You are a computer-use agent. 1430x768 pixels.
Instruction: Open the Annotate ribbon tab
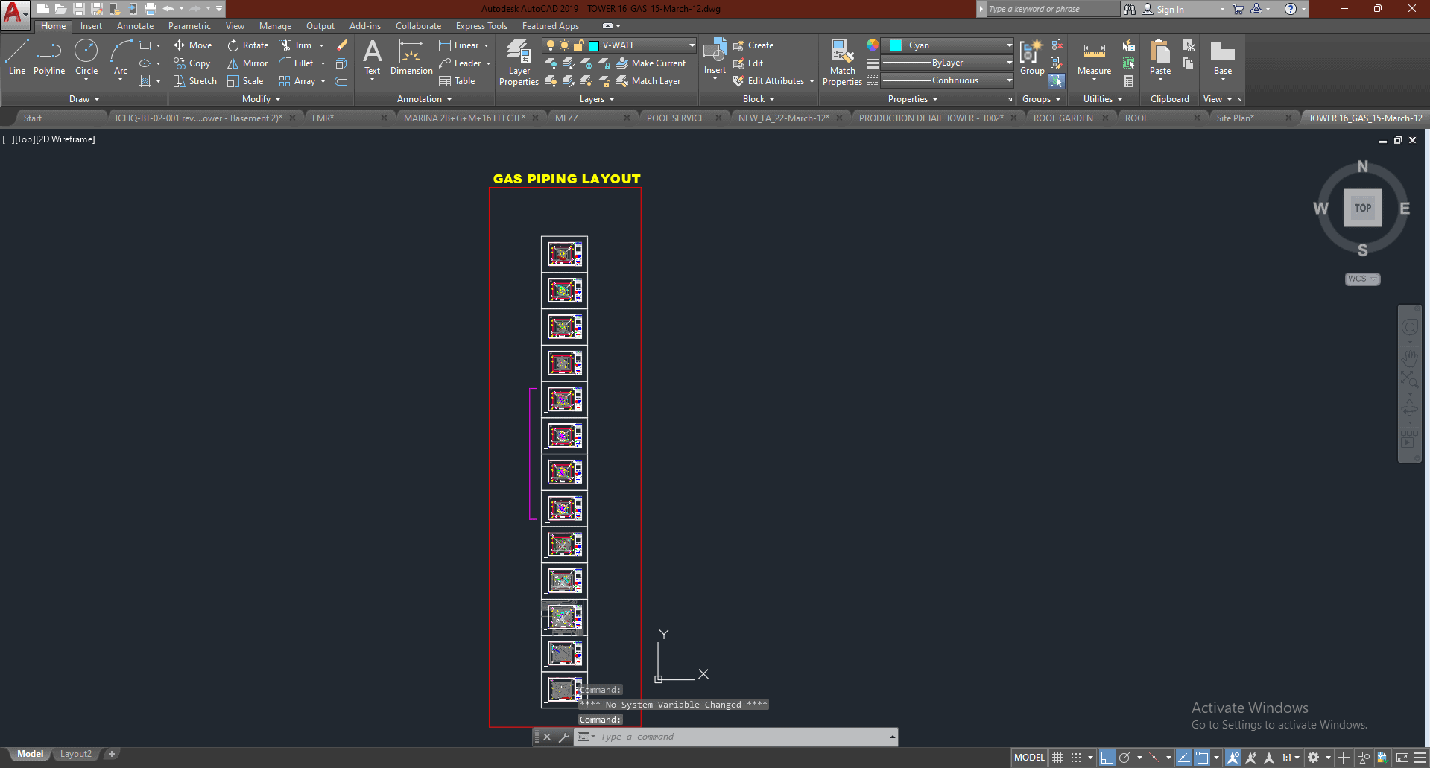(x=135, y=26)
